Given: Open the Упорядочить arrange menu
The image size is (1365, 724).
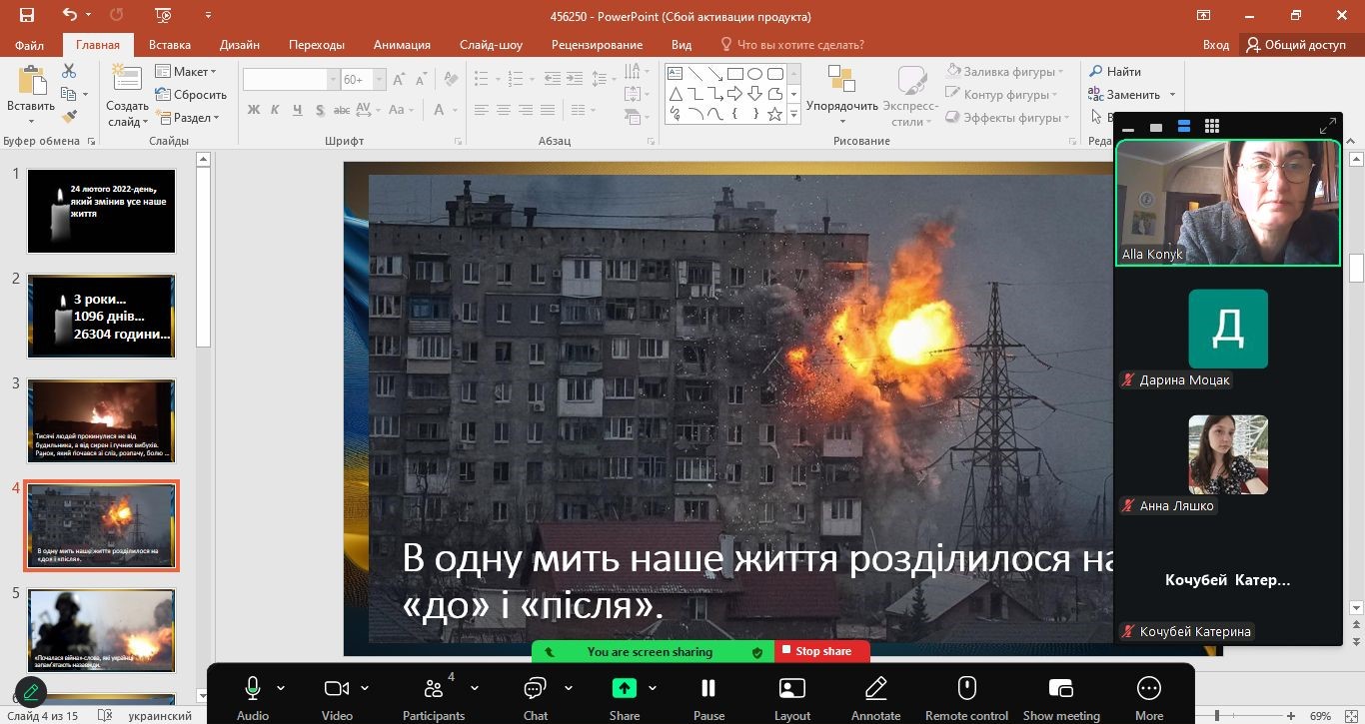Looking at the screenshot, I should (x=841, y=93).
